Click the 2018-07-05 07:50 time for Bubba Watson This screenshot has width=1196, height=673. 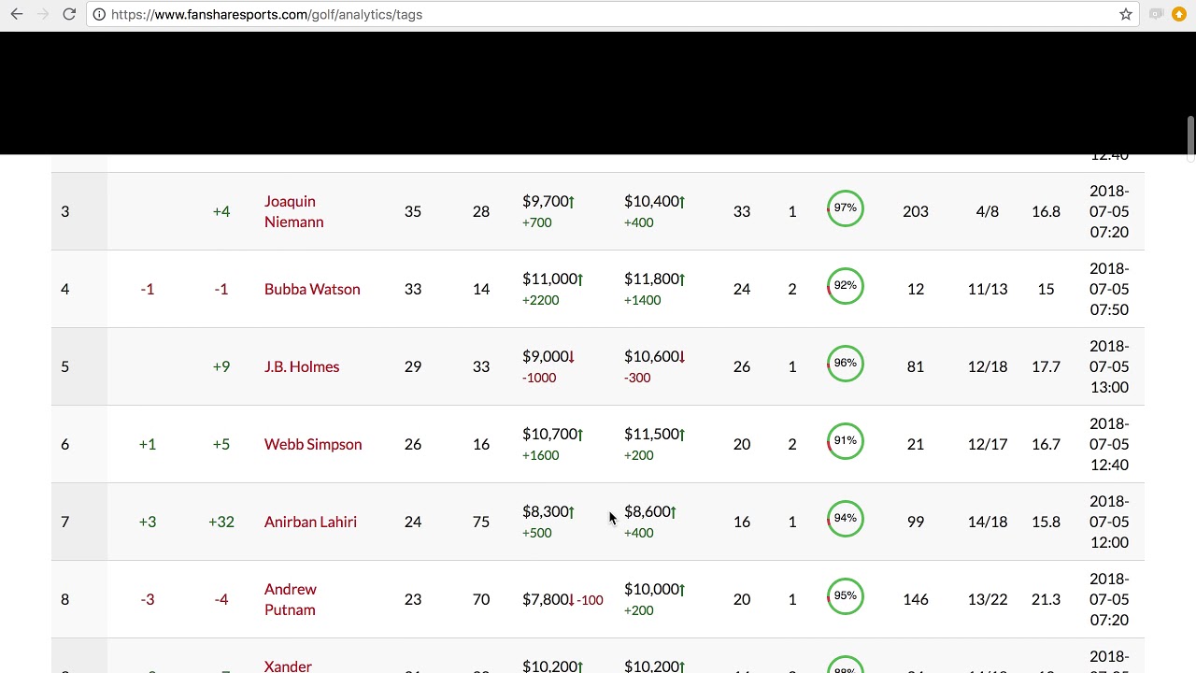click(x=1109, y=289)
